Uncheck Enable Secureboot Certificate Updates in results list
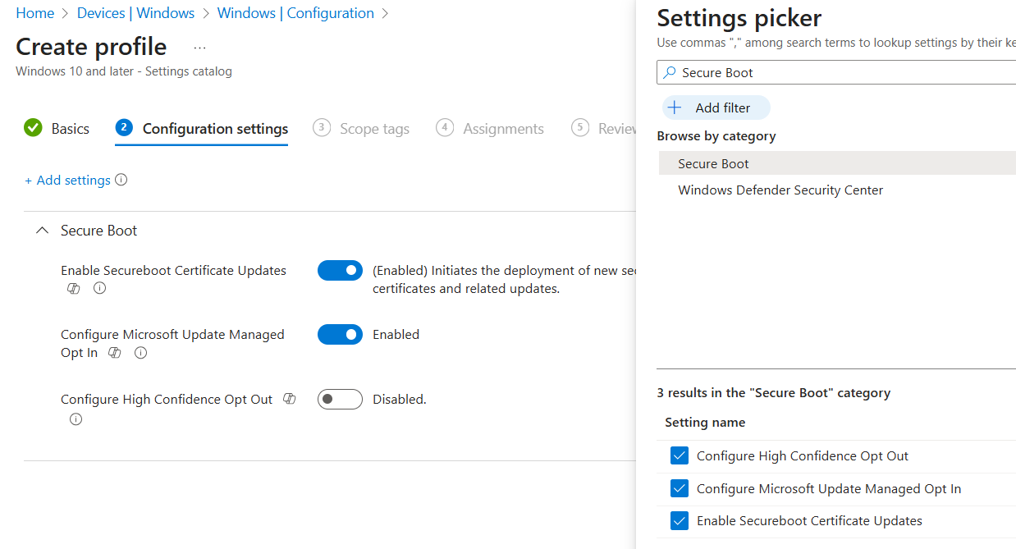Viewport: 1016px width, 549px height. pos(680,521)
